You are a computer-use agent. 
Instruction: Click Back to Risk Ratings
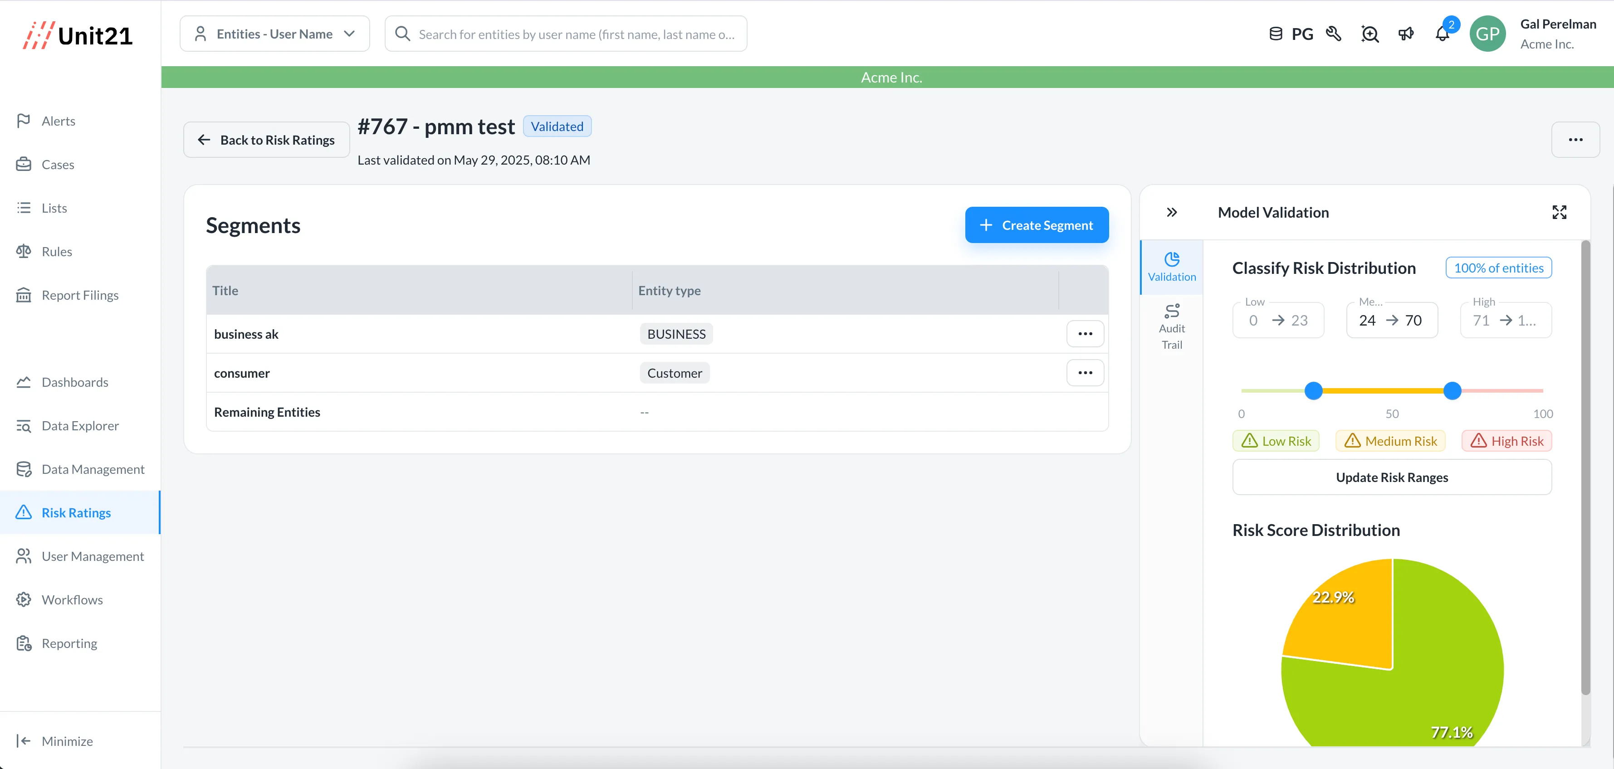click(266, 140)
